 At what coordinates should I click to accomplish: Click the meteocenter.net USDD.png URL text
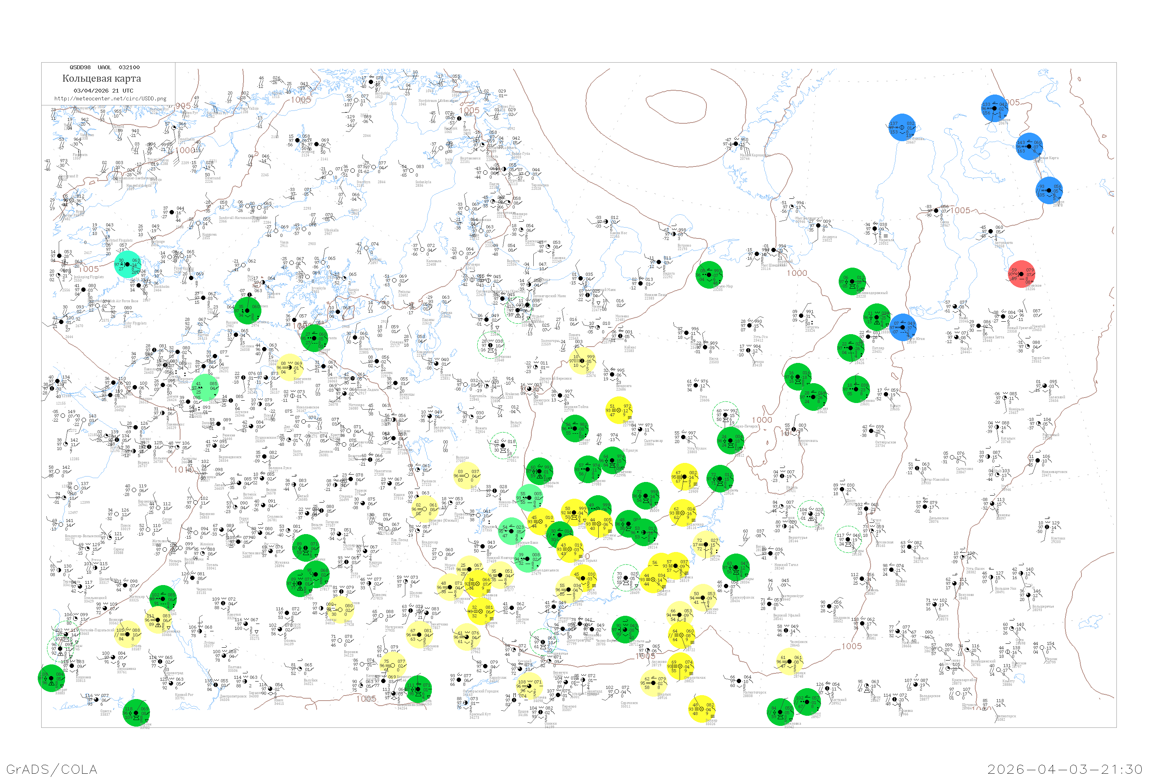(x=110, y=99)
